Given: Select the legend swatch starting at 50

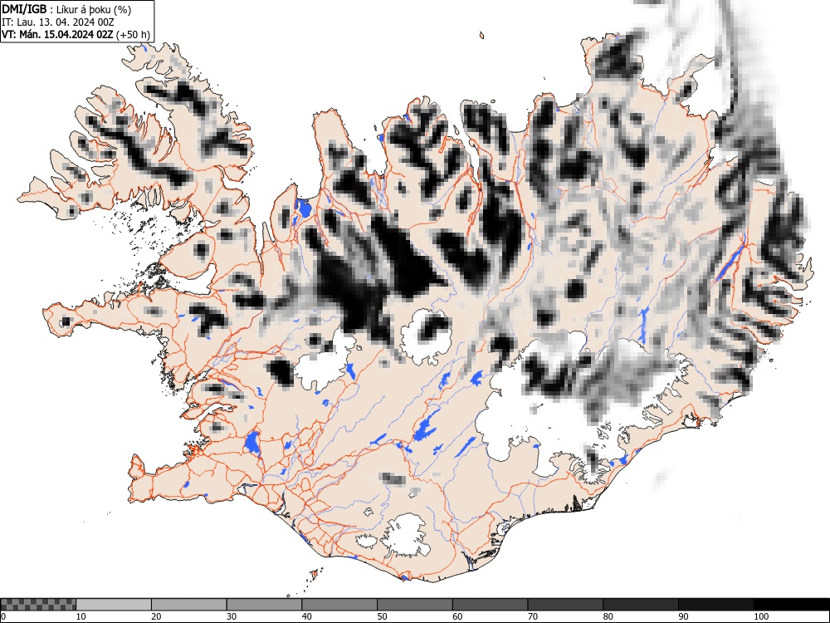Looking at the screenshot, I should 414,605.
